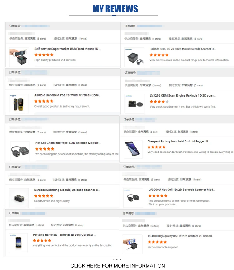Click the LV3000U barcode scanner thumbnail
Viewport: 234px width, 270px height.
point(133,198)
